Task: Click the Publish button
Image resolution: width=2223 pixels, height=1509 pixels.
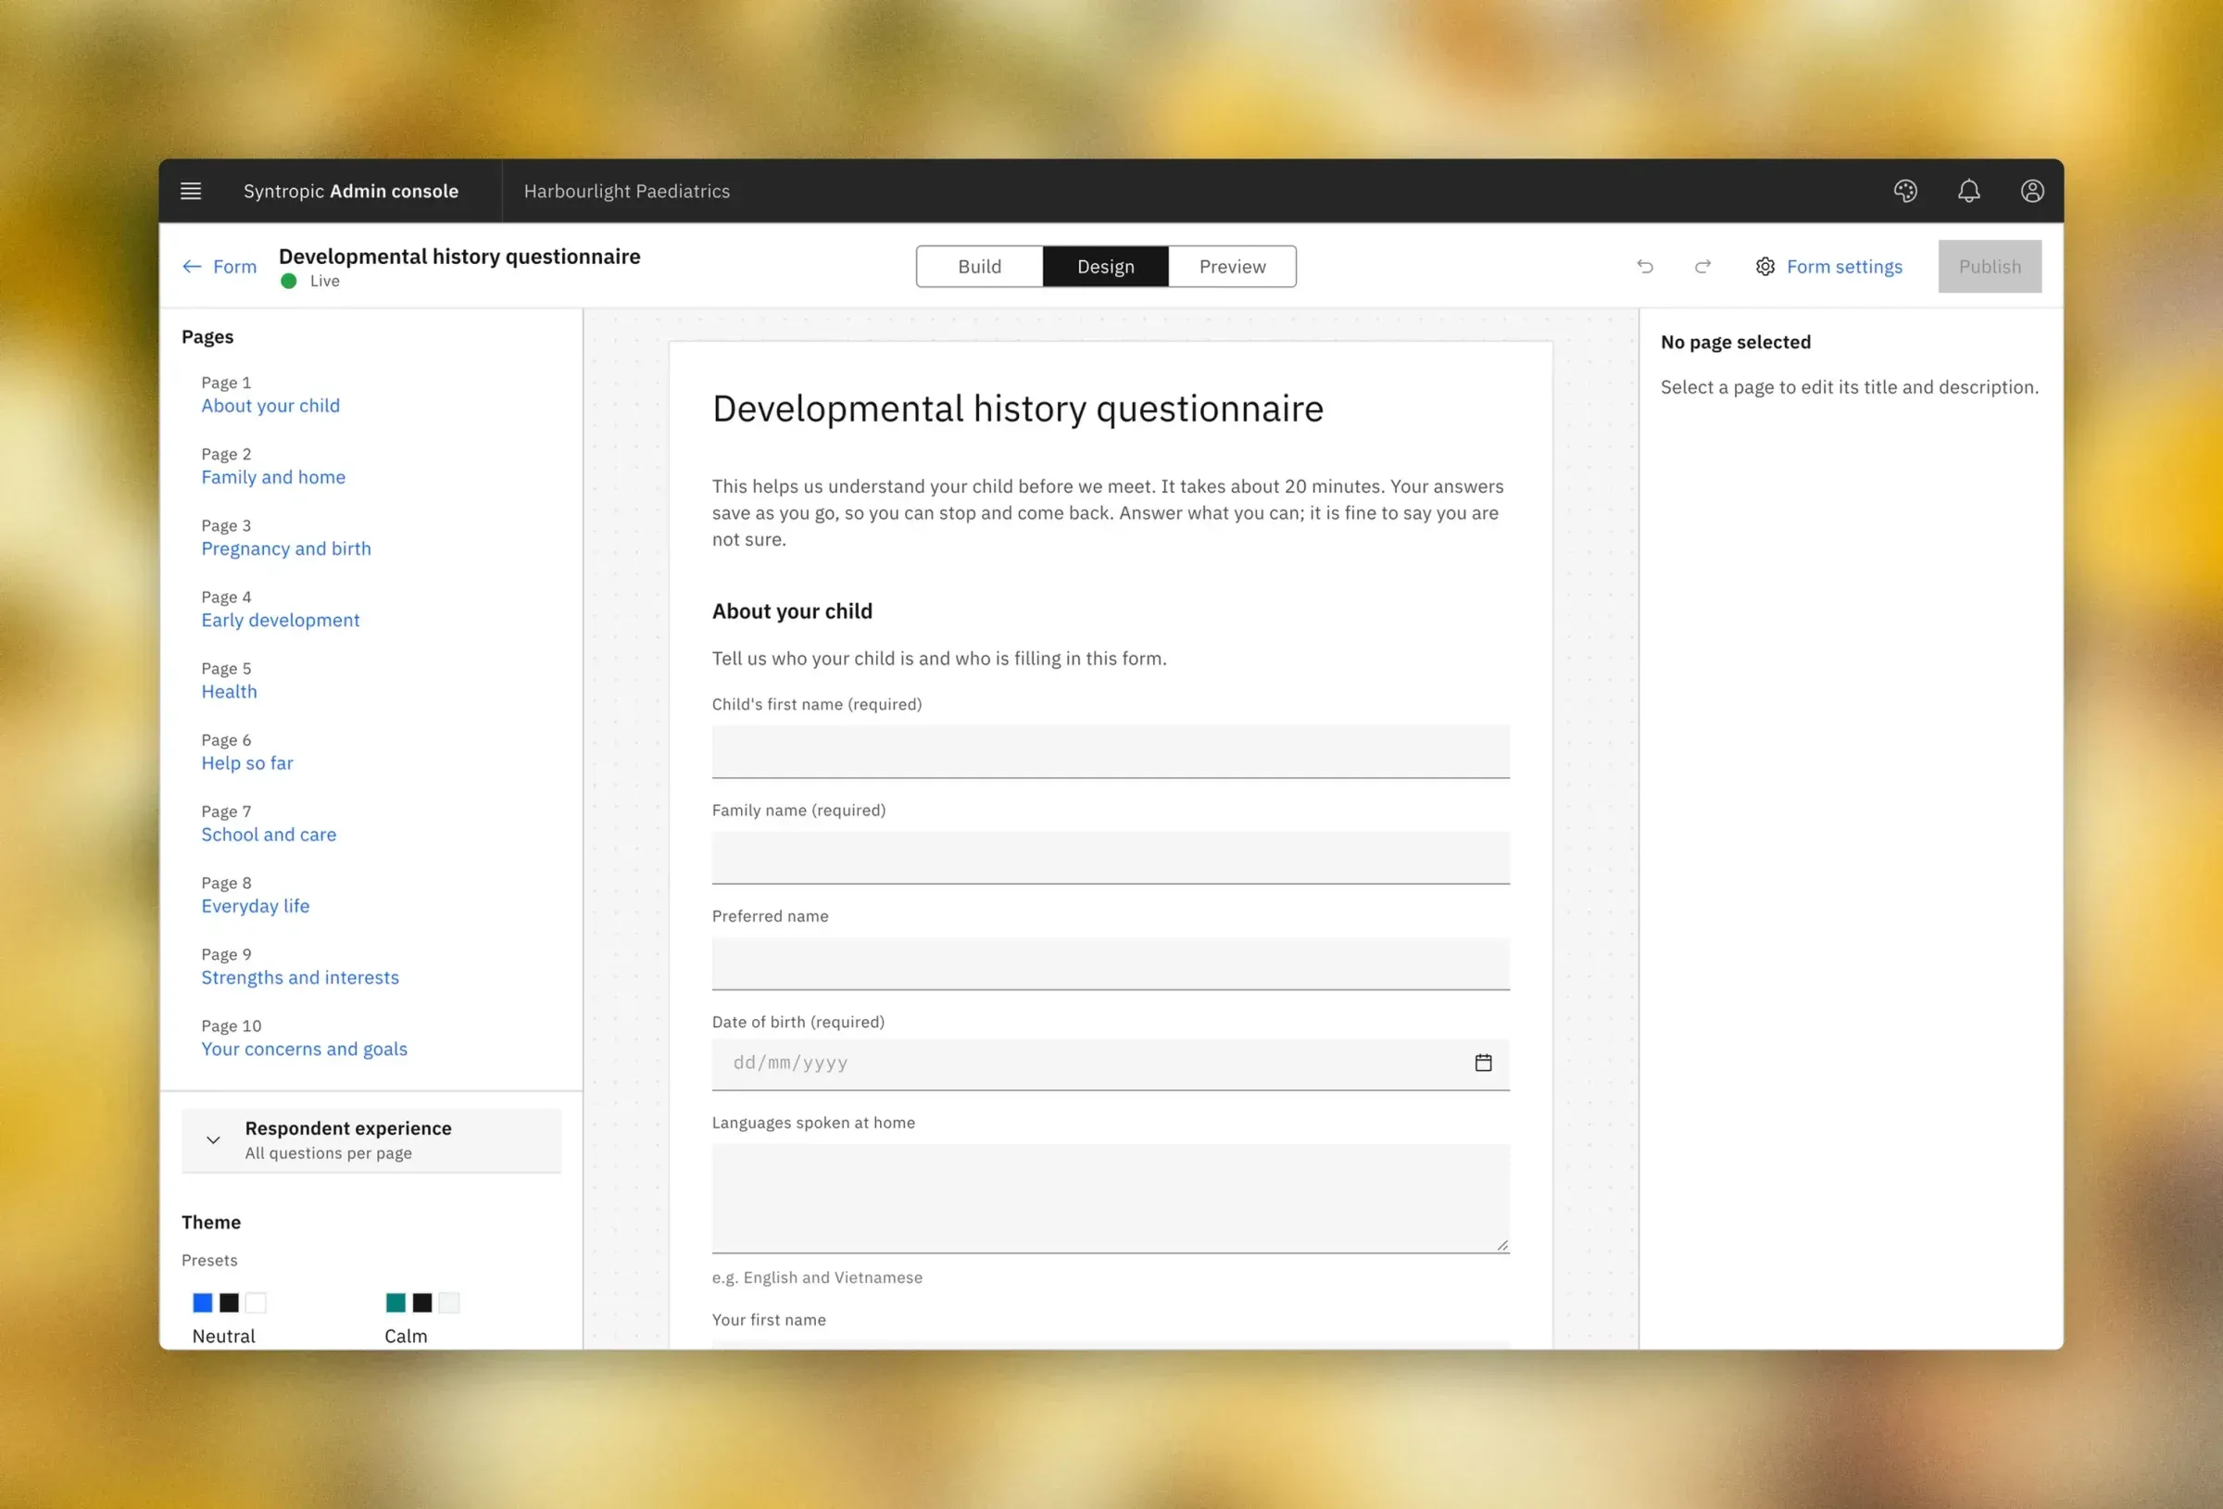Action: pyautogui.click(x=1990, y=266)
